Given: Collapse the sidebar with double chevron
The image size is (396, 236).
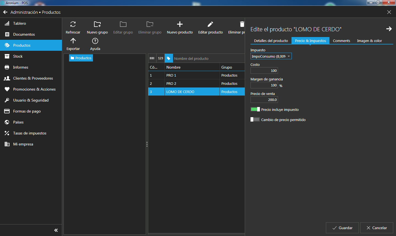Looking at the screenshot, I should (56, 230).
